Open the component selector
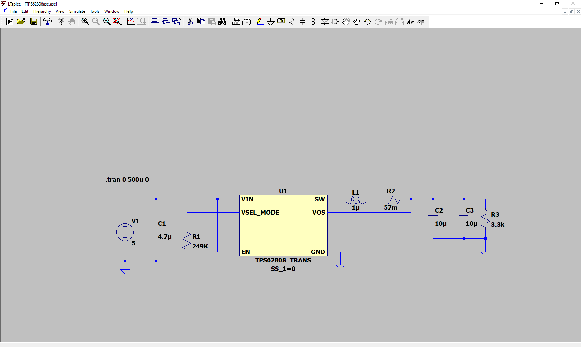 tap(334, 21)
